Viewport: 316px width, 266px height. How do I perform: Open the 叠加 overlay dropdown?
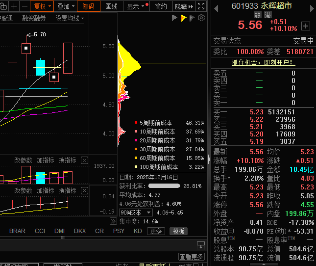click(66, 6)
